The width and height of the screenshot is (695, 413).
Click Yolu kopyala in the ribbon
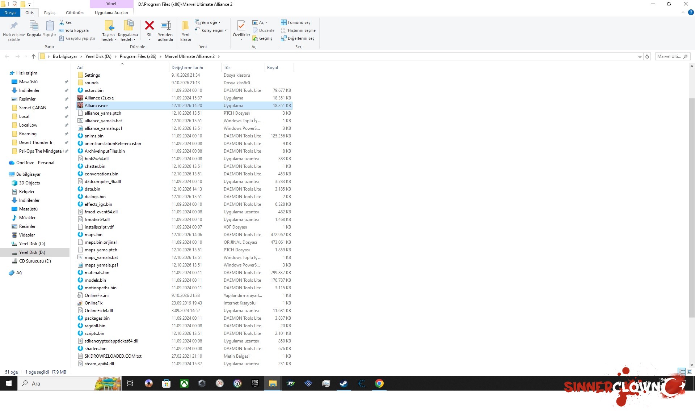(x=74, y=30)
